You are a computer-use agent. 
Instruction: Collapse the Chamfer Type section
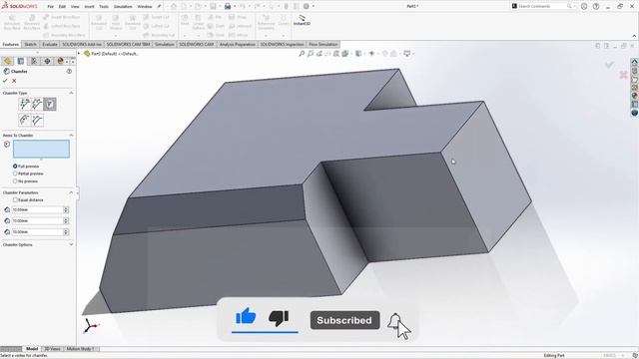pos(71,93)
